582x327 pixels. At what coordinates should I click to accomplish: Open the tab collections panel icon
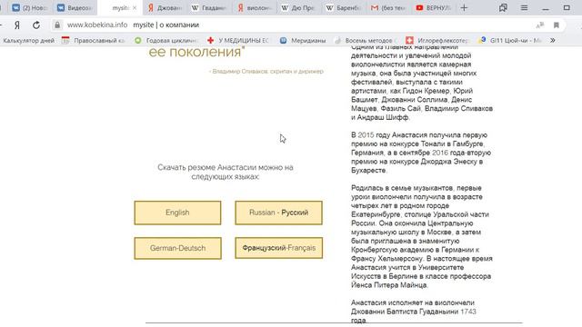pyautogui.click(x=503, y=8)
